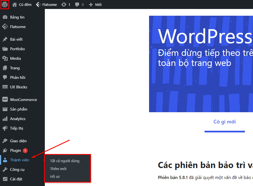This screenshot has width=253, height=186.
Task: Click the Thành viên user icon
Action: click(x=5, y=160)
